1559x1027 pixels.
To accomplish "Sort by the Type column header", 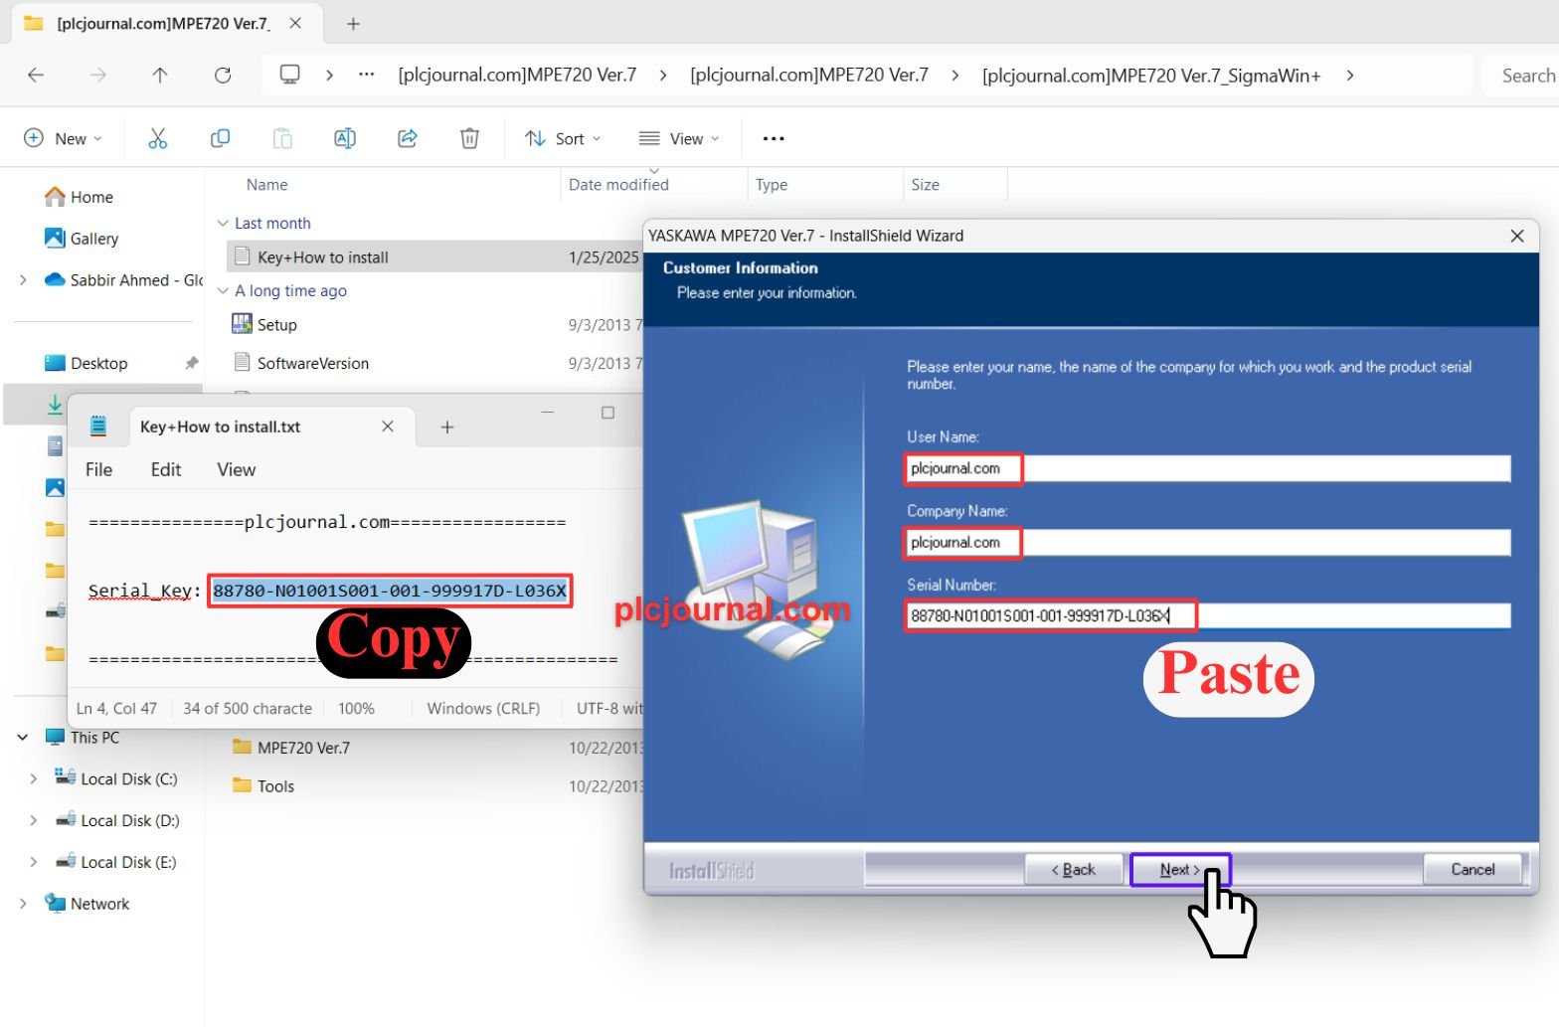I will point(772,185).
